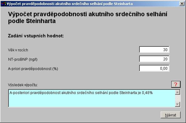Focus the A-priori pravděpodobnost input field
This screenshot has width=186, height=123.
pos(154,68)
